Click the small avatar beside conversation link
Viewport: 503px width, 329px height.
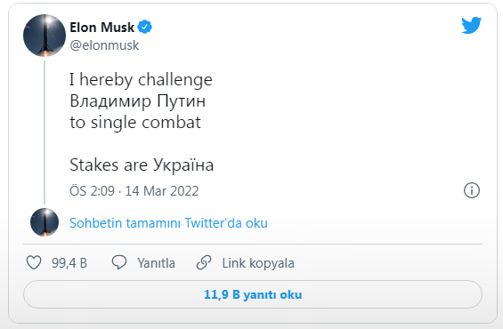pos(45,222)
